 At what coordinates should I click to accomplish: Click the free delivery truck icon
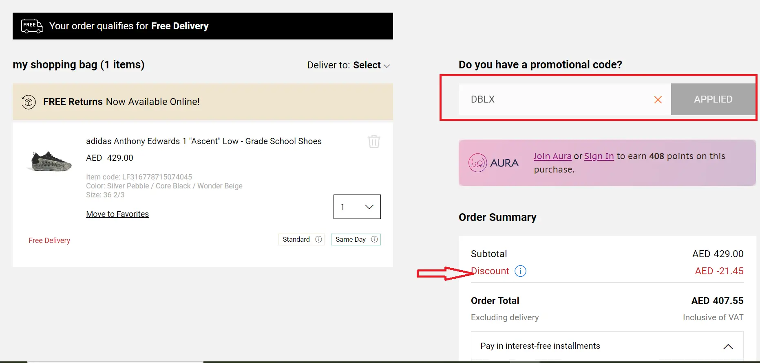(31, 26)
